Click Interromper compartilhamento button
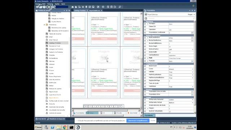 click(x=138, y=121)
